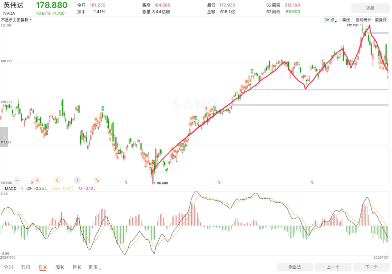Click the ticker symbol NVDA

(x=9, y=13)
